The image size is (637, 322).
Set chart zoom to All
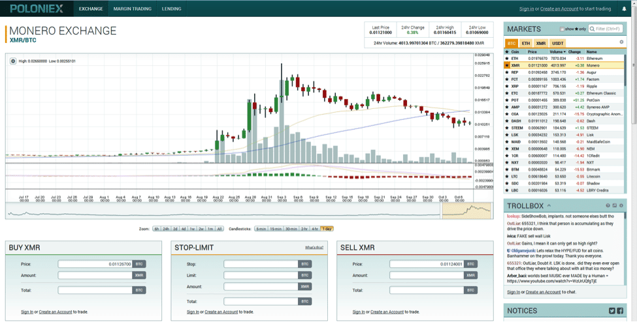[220, 229]
